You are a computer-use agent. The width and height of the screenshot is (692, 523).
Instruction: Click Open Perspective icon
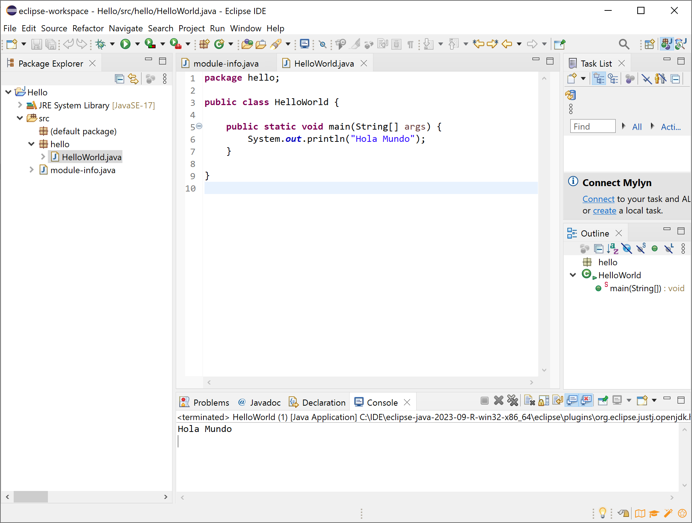coord(650,44)
